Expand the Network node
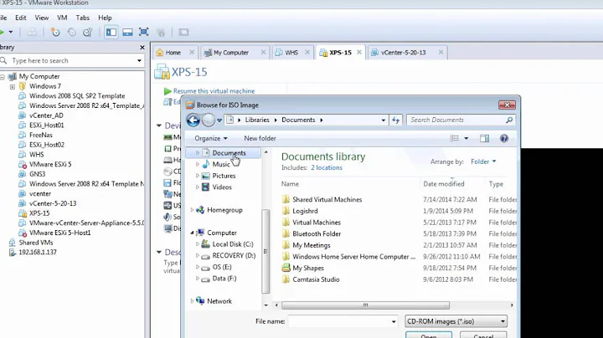The image size is (603, 338). (x=192, y=301)
